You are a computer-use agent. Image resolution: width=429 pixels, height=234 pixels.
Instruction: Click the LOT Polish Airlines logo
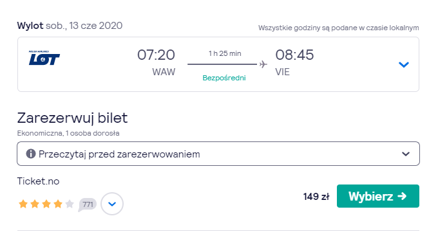44,58
